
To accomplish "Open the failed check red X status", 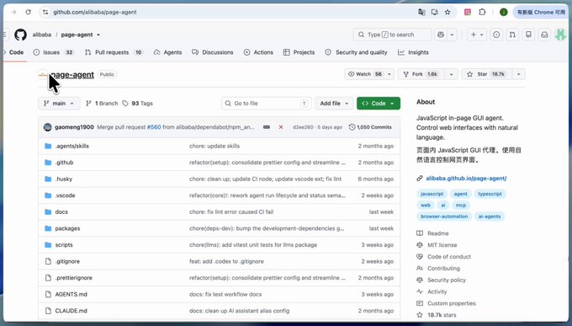I will tap(281, 127).
